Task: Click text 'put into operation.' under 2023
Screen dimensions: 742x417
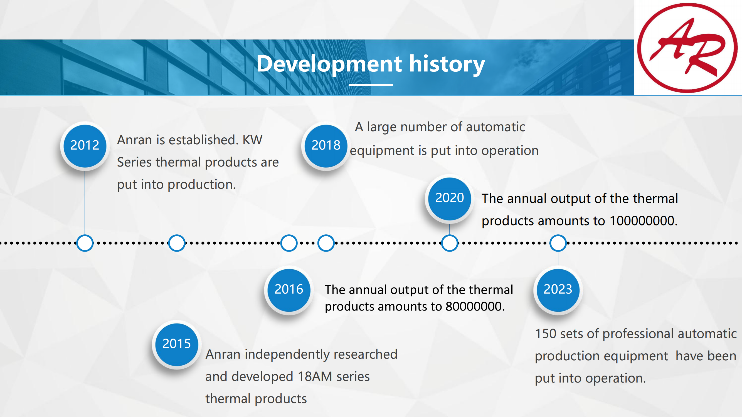Action: [x=590, y=379]
